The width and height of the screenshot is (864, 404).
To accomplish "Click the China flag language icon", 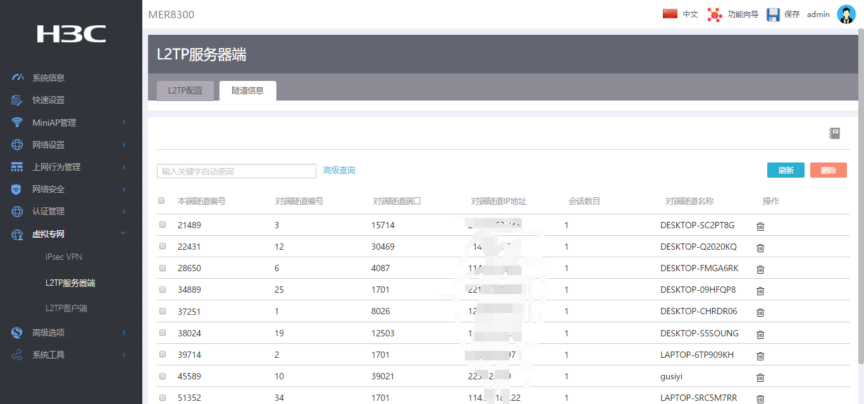I will [670, 13].
